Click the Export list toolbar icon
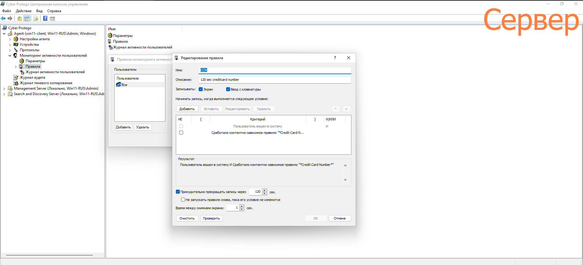This screenshot has width=583, height=265. click(x=36, y=19)
